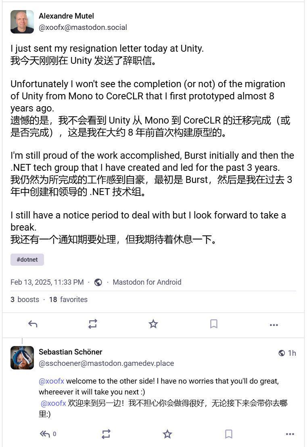Bookmark Alexandre Mutel's post
The width and height of the screenshot is (307, 447).
pyautogui.click(x=213, y=324)
